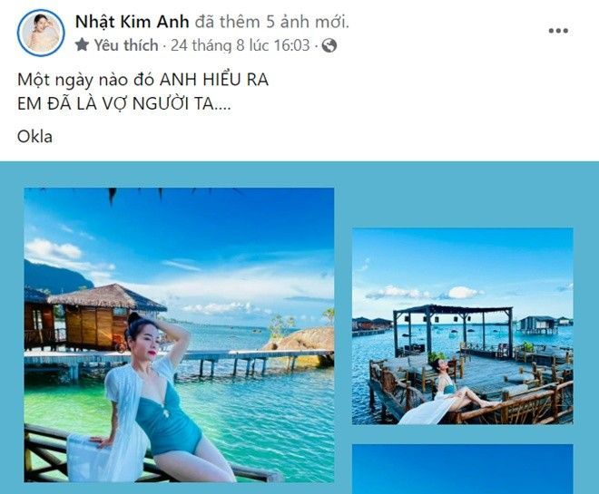Click the line EM ĐÃ LÀ VỢ NGƯỜI TA
The height and width of the screenshot is (494, 599).
coord(124,103)
